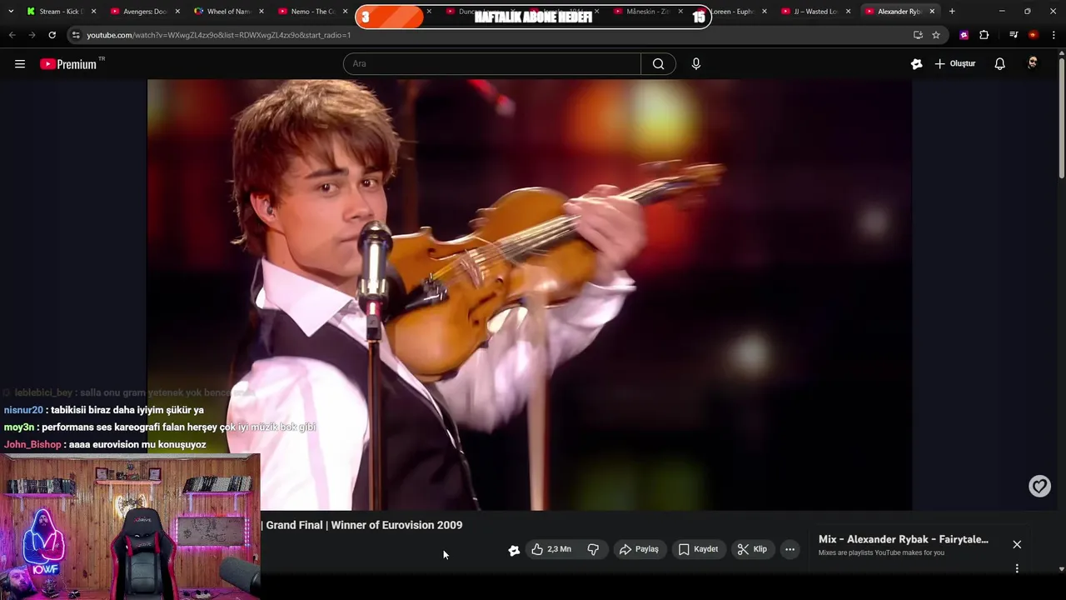Open the Oluştur create menu
1066x600 pixels.
[955, 64]
